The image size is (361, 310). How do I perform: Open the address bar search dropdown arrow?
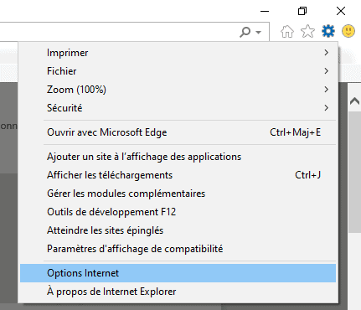[x=259, y=33]
